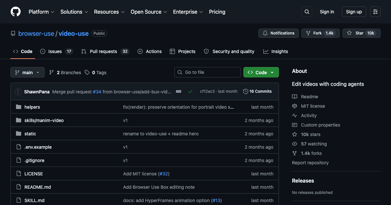391x205 pixels.
Task: Open the Security and quality tab
Action: point(229,51)
